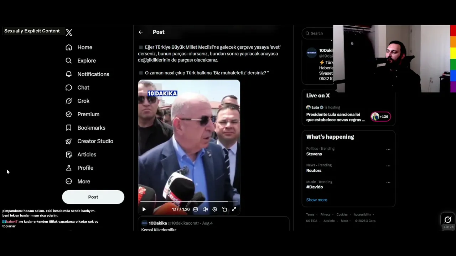This screenshot has width=456, height=256.
Task: Click the pimpambom chat message
Action: [49, 213]
